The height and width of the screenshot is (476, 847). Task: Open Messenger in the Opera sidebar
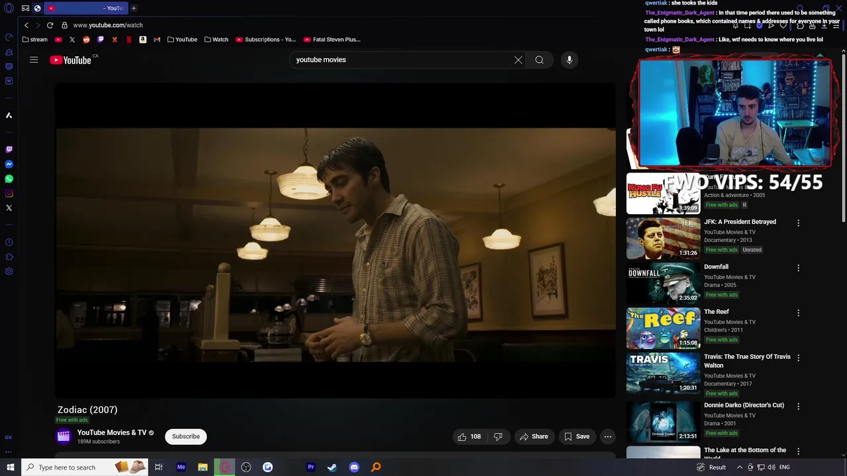click(x=9, y=164)
